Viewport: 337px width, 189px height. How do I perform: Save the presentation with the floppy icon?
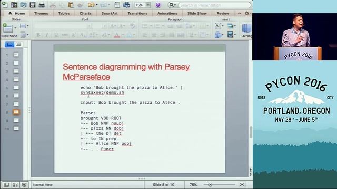tap(33, 5)
